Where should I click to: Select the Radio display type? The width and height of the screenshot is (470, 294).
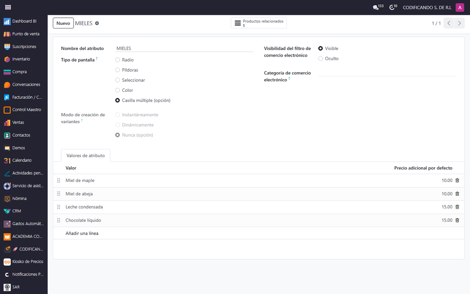click(117, 60)
